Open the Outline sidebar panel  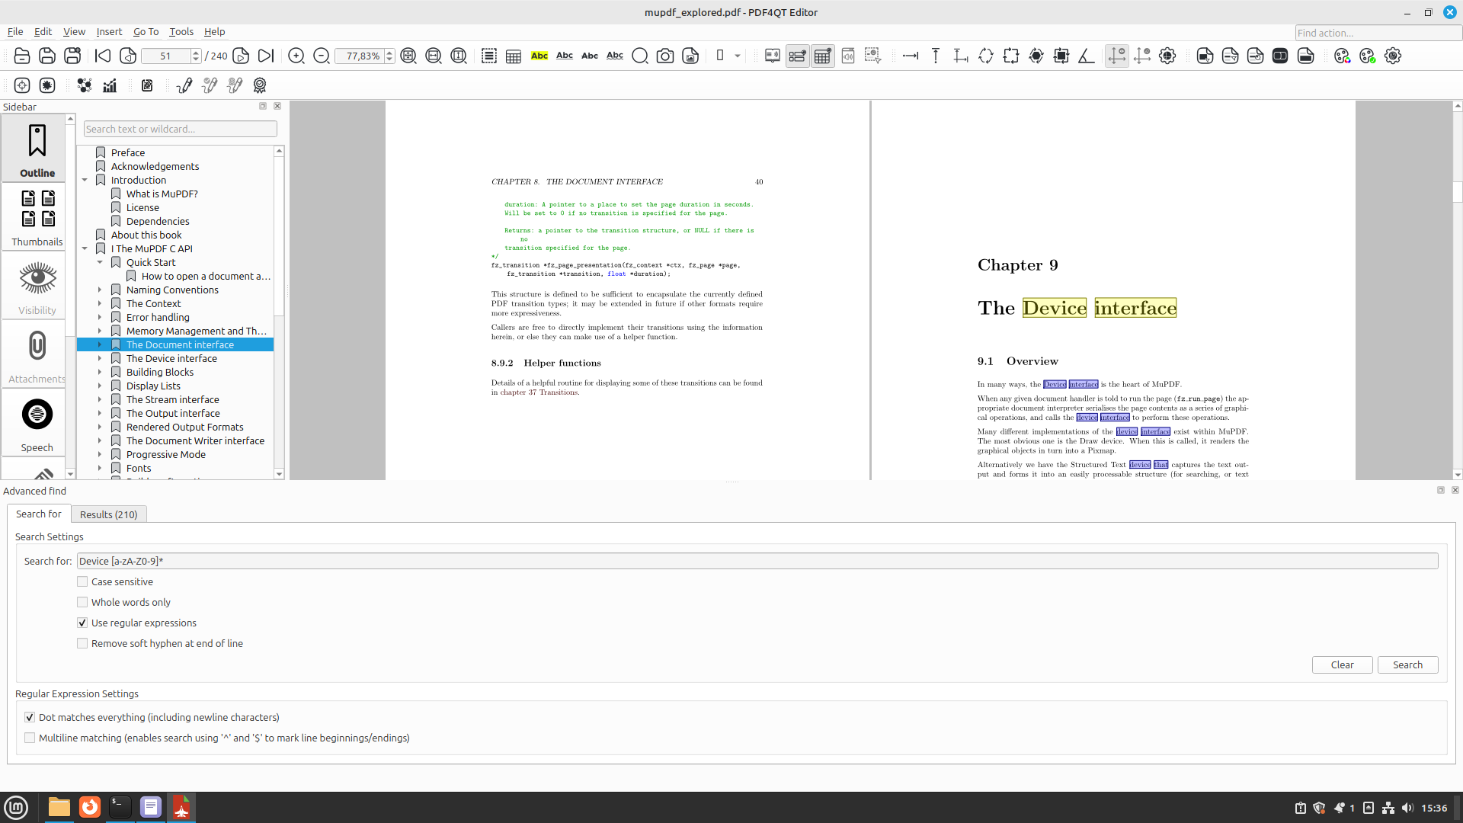click(x=37, y=150)
